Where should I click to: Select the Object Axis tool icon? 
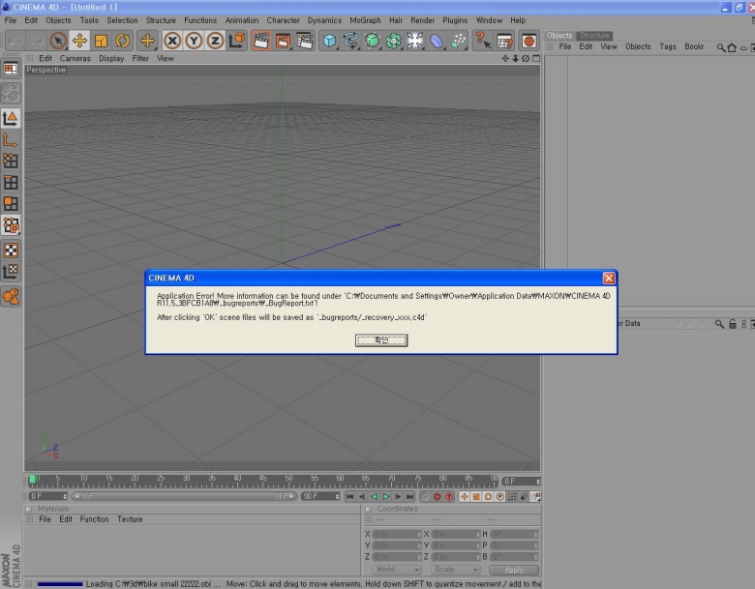click(x=11, y=139)
